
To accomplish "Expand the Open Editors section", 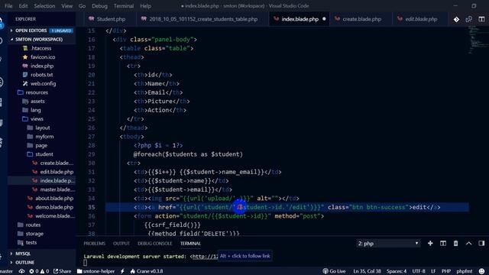I will pos(31,31).
